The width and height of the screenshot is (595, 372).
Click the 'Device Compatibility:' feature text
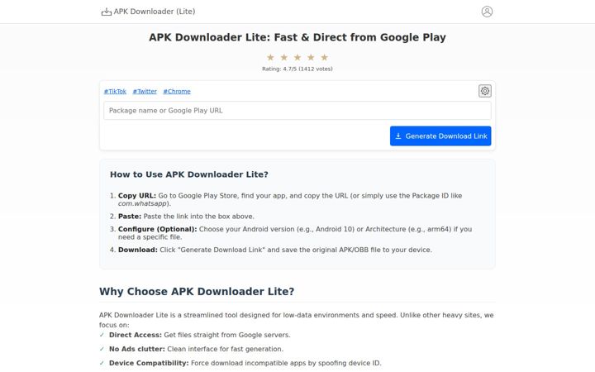click(x=149, y=363)
